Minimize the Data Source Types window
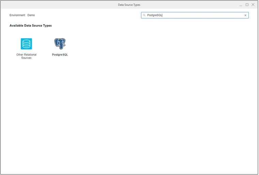This screenshot has height=175, width=259. click(241, 5)
